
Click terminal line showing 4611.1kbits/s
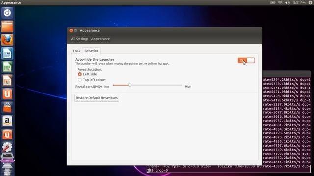point(287,162)
